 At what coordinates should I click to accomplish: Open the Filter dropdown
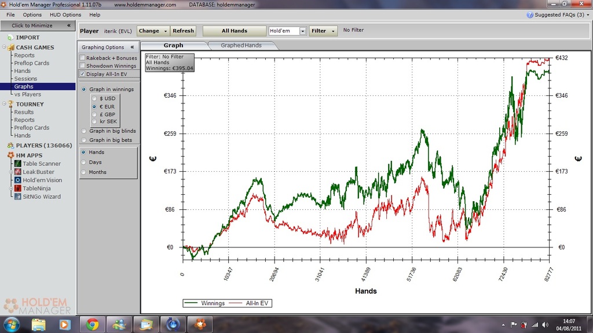[x=323, y=31]
